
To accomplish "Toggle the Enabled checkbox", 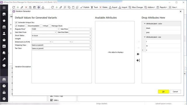I will (16, 26).
